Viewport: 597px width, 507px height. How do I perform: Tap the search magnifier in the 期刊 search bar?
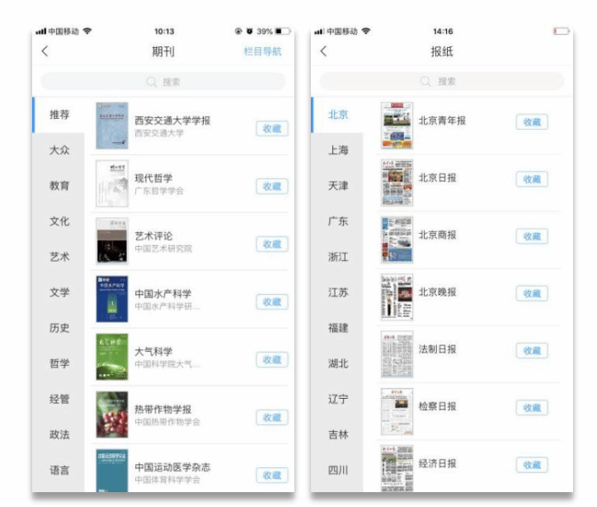[x=151, y=82]
